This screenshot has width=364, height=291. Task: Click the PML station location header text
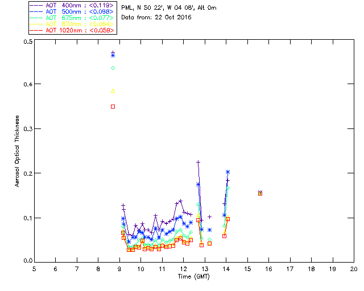click(169, 7)
